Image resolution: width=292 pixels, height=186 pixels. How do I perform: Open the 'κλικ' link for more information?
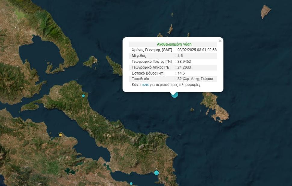(x=145, y=85)
